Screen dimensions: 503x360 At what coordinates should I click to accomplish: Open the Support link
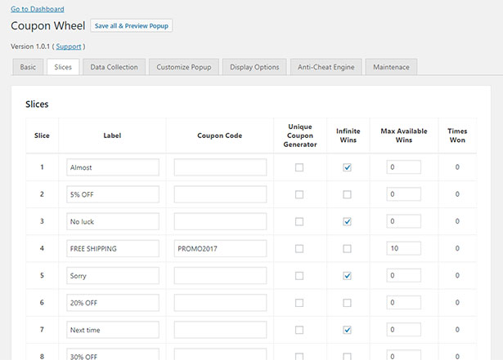(x=69, y=47)
